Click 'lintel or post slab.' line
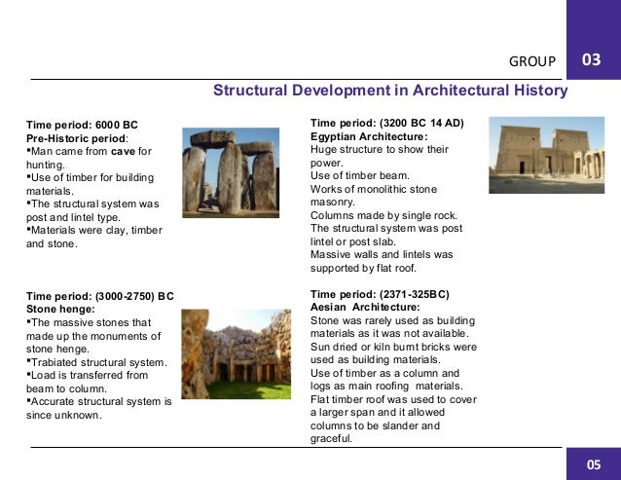 pyautogui.click(x=353, y=241)
